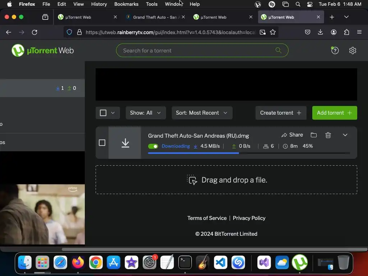Open the Show: All filter dropdown
Image resolution: width=368 pixels, height=276 pixels.
[146, 113]
